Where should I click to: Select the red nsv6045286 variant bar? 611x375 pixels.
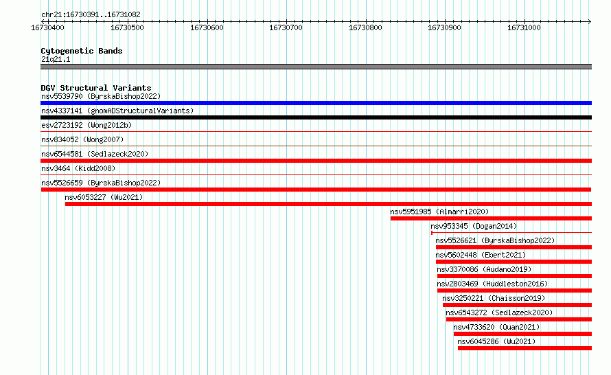tap(525, 348)
